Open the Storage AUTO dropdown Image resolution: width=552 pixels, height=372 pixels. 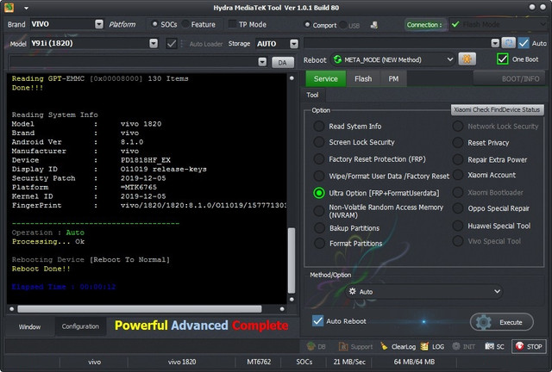coord(293,44)
